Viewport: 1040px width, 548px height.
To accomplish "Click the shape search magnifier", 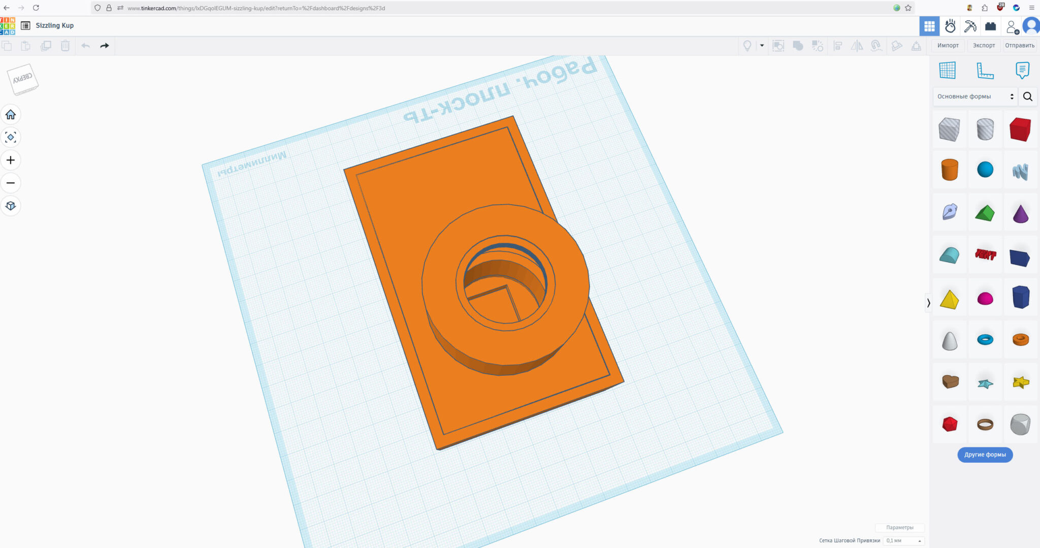I will click(1028, 96).
